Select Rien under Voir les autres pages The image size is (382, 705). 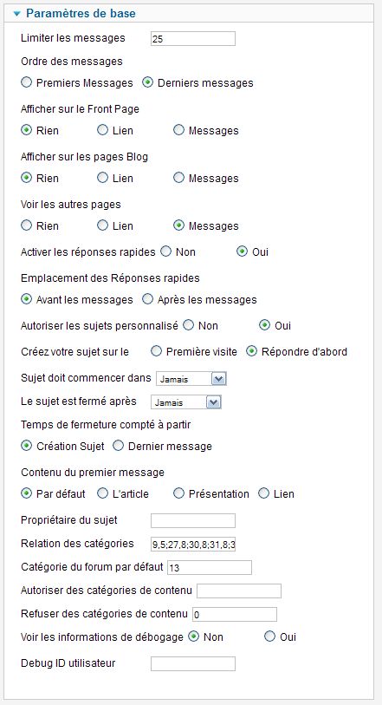click(x=27, y=225)
